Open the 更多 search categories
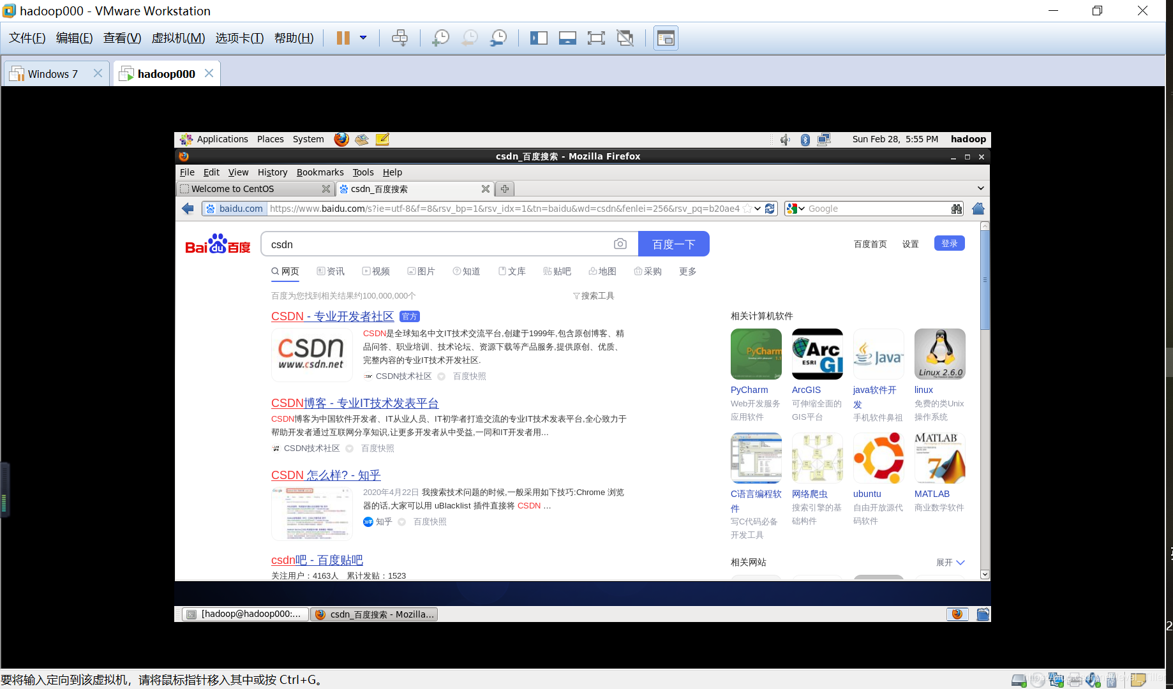1173x689 pixels. coord(687,271)
